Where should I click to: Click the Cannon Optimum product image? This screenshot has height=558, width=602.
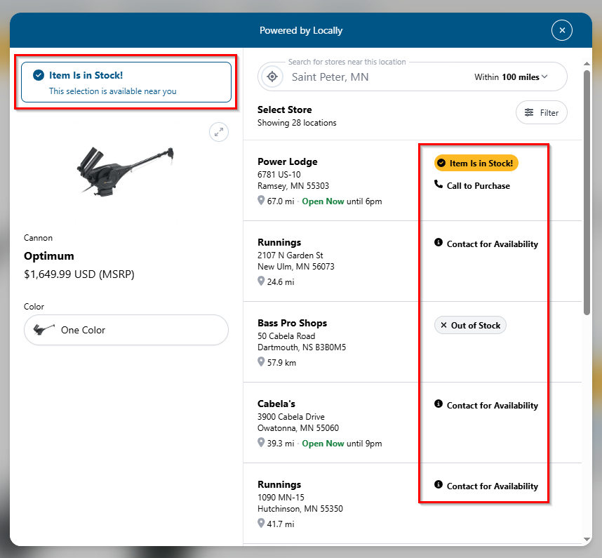[126, 171]
